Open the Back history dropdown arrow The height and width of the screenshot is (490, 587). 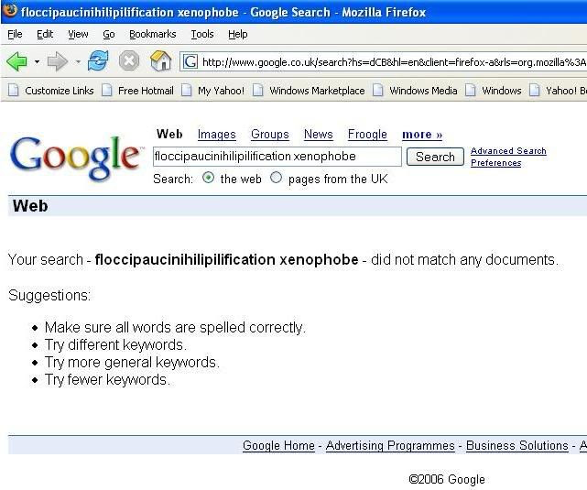coord(37,61)
